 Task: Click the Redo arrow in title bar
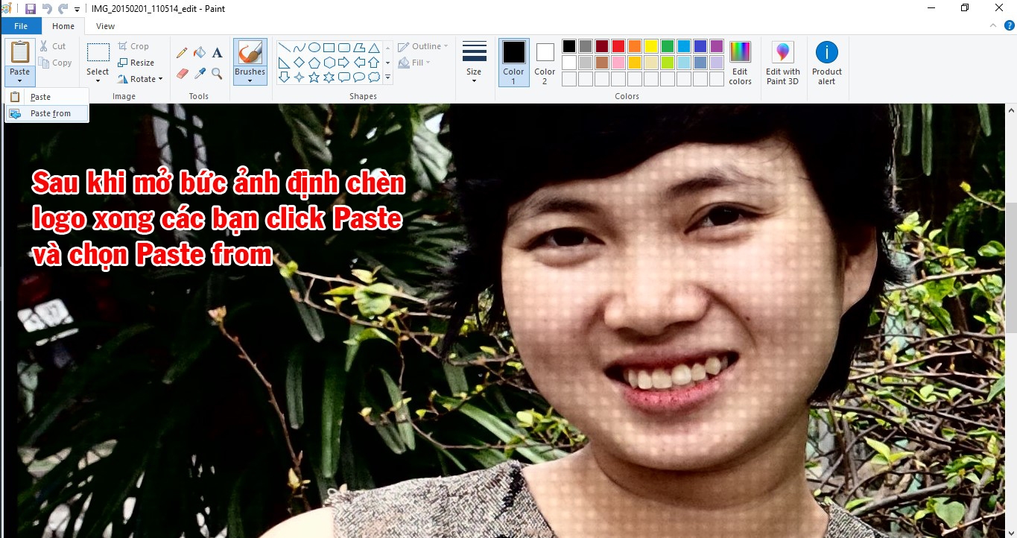(63, 9)
